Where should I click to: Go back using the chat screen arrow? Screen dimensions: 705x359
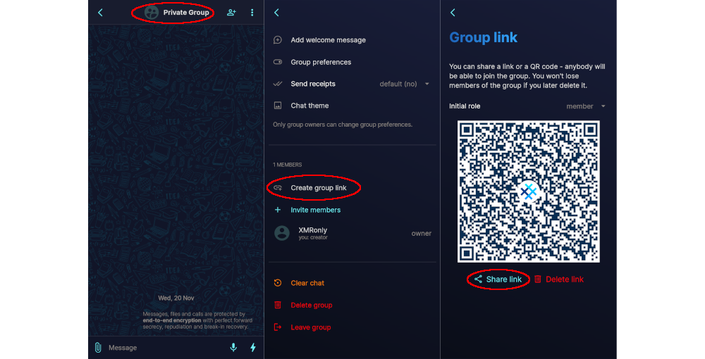tap(100, 13)
